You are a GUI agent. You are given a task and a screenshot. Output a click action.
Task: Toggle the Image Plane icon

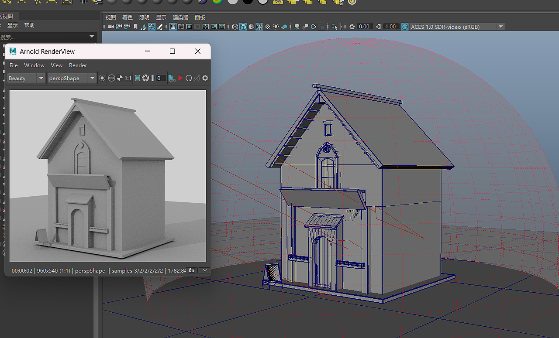[143, 27]
